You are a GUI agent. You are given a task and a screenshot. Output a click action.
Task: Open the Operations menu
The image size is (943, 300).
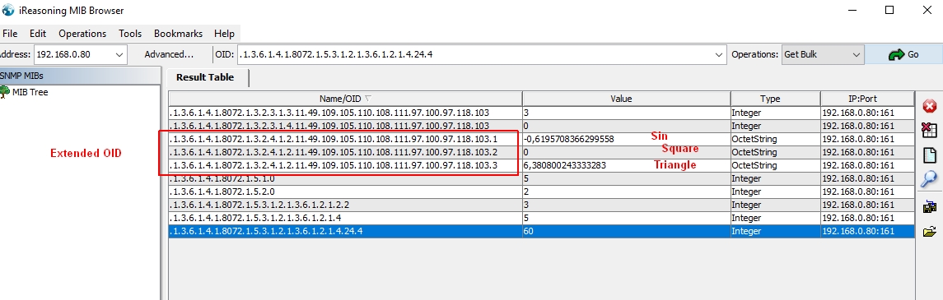pos(82,34)
